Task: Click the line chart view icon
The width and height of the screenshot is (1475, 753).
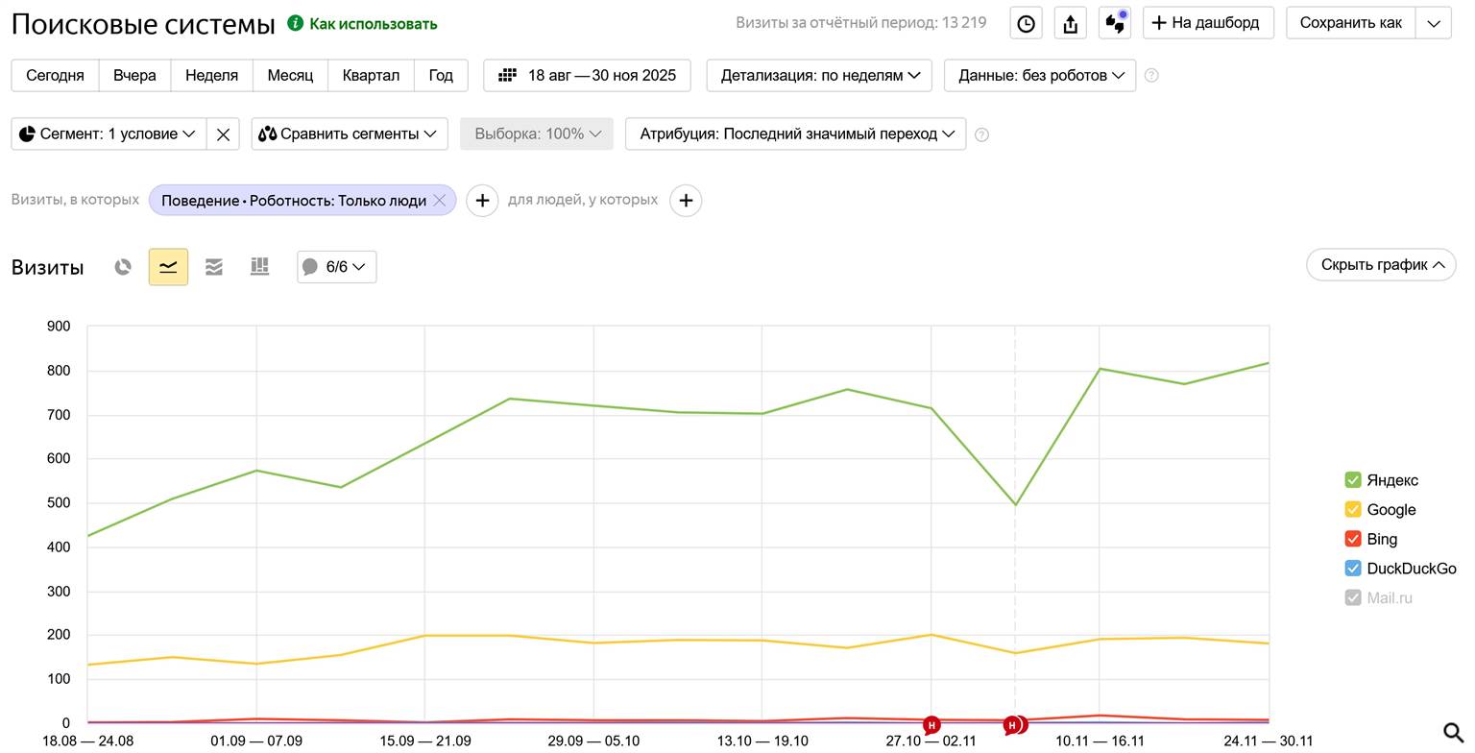Action: coord(168,267)
